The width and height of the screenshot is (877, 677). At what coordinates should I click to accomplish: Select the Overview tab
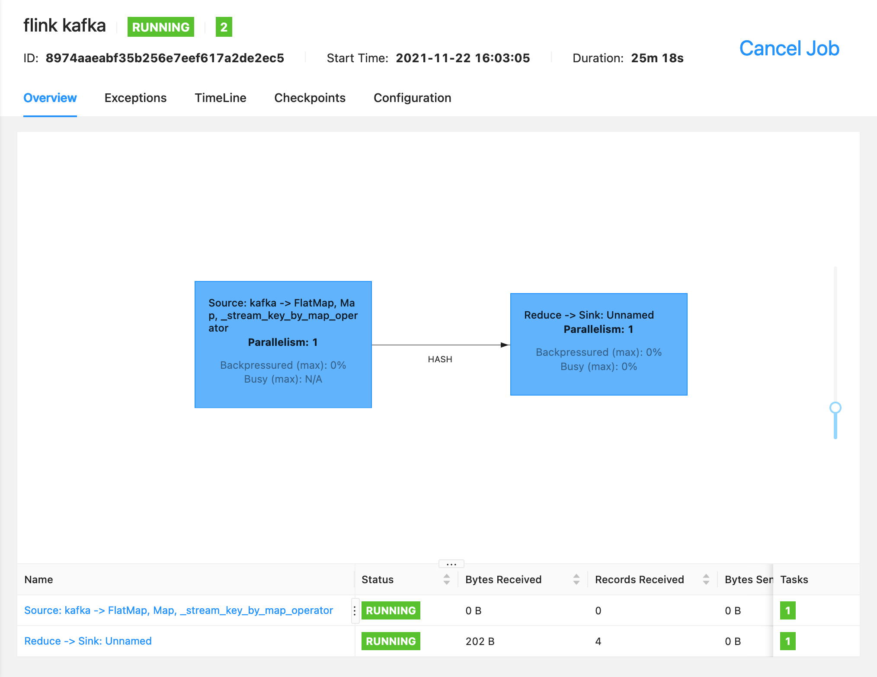pyautogui.click(x=50, y=98)
